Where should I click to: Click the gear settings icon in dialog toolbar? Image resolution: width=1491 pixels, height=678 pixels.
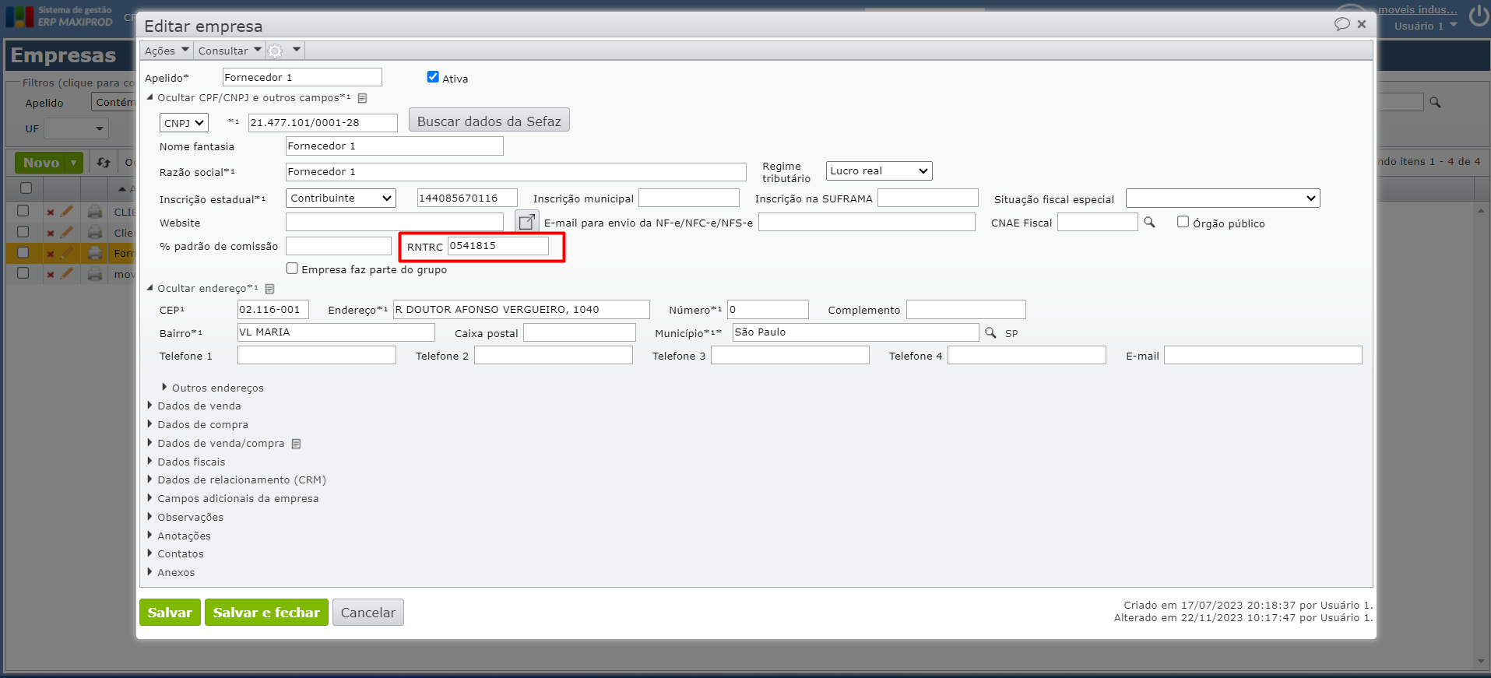point(276,51)
